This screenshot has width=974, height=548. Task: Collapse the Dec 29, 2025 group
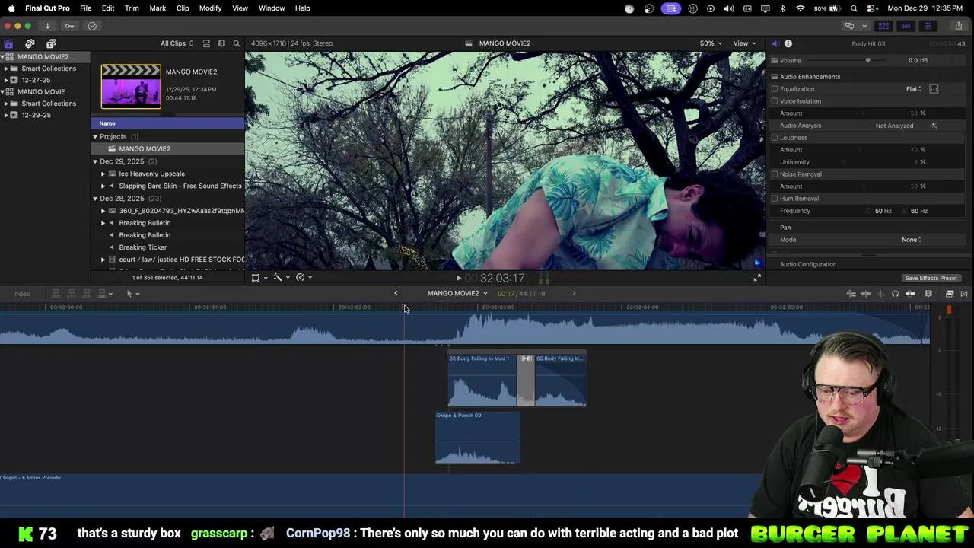click(95, 161)
